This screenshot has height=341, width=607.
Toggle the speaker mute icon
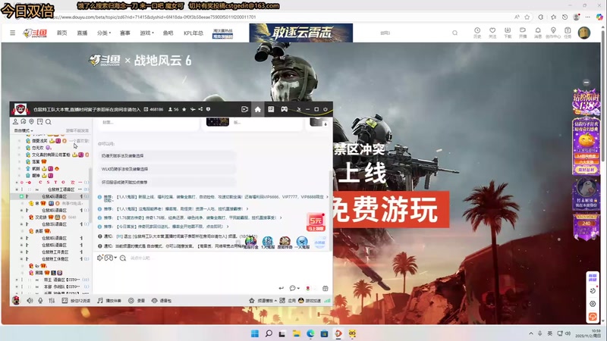(30, 300)
